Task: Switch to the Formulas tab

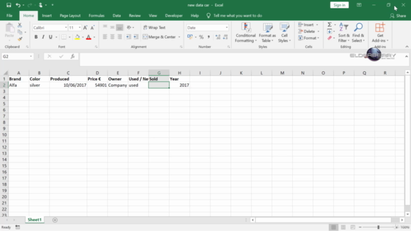Action: (96, 15)
